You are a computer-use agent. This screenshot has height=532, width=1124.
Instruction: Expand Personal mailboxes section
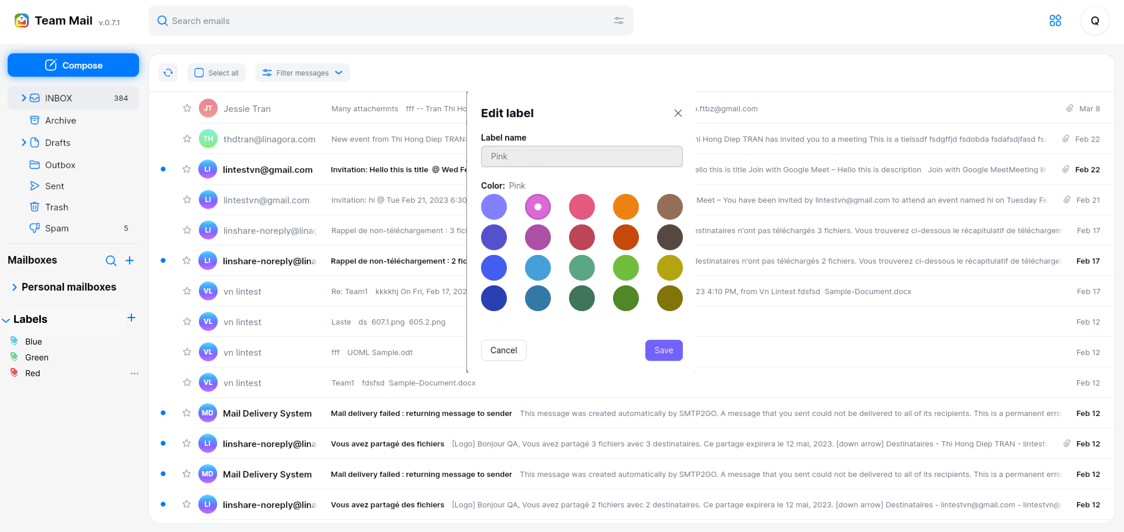pos(14,287)
